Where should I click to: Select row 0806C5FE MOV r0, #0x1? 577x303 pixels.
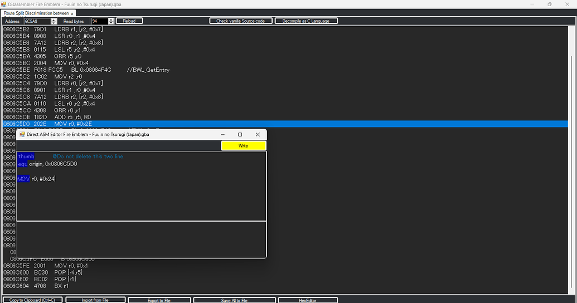point(285,266)
